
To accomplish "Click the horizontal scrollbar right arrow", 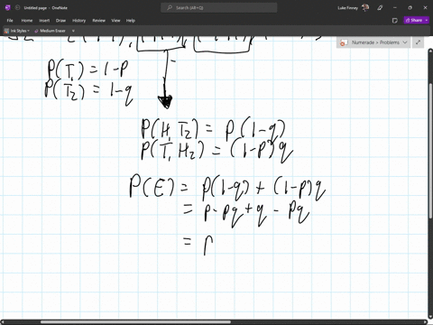I will pyautogui.click(x=425, y=322).
